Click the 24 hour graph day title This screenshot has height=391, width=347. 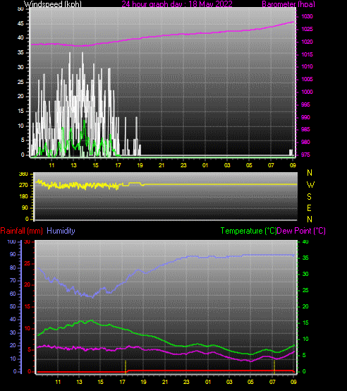(x=177, y=4)
